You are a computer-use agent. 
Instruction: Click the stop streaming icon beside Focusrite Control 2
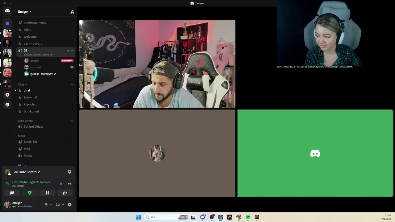point(69,172)
